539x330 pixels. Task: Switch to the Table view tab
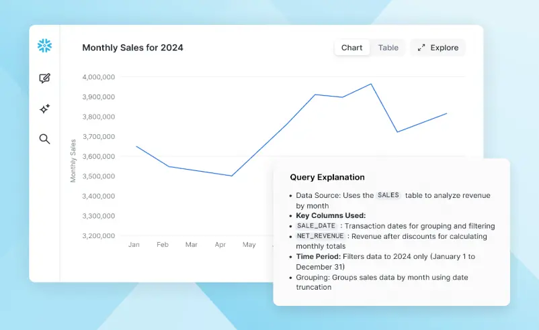[x=388, y=48]
